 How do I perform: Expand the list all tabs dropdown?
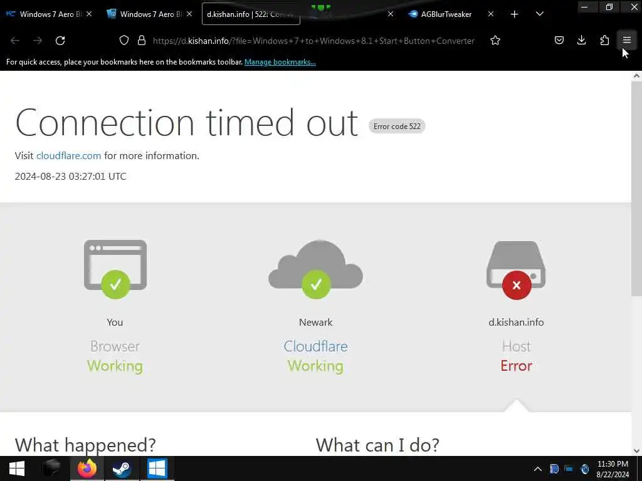point(540,14)
